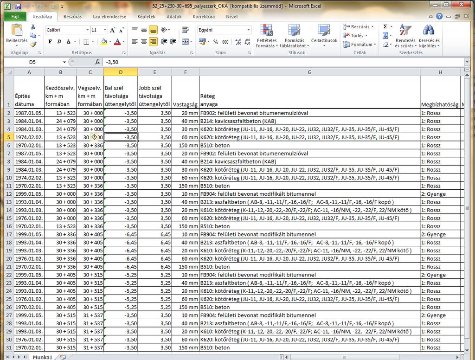The width and height of the screenshot is (475, 360).
Task: Increase font size with large A icon
Action: click(113, 30)
